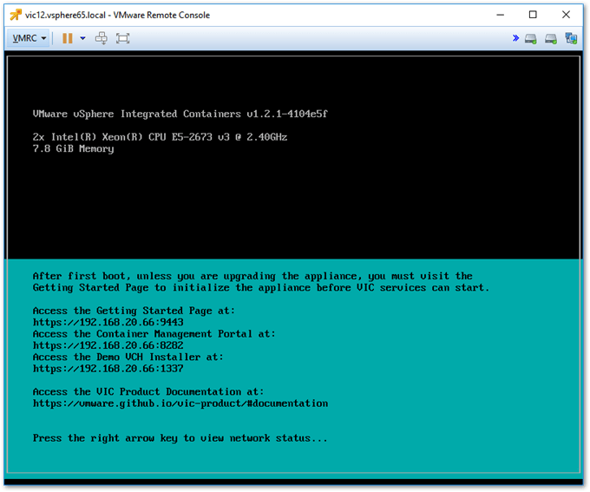Enter full screen mode
Screen dimensions: 590x492
click(x=122, y=38)
